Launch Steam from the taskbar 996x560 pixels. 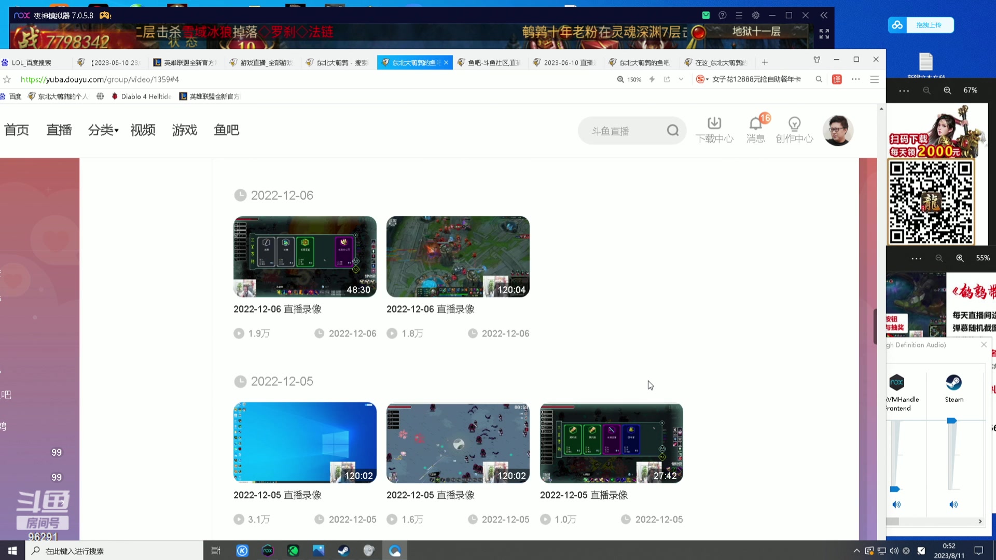pyautogui.click(x=343, y=551)
